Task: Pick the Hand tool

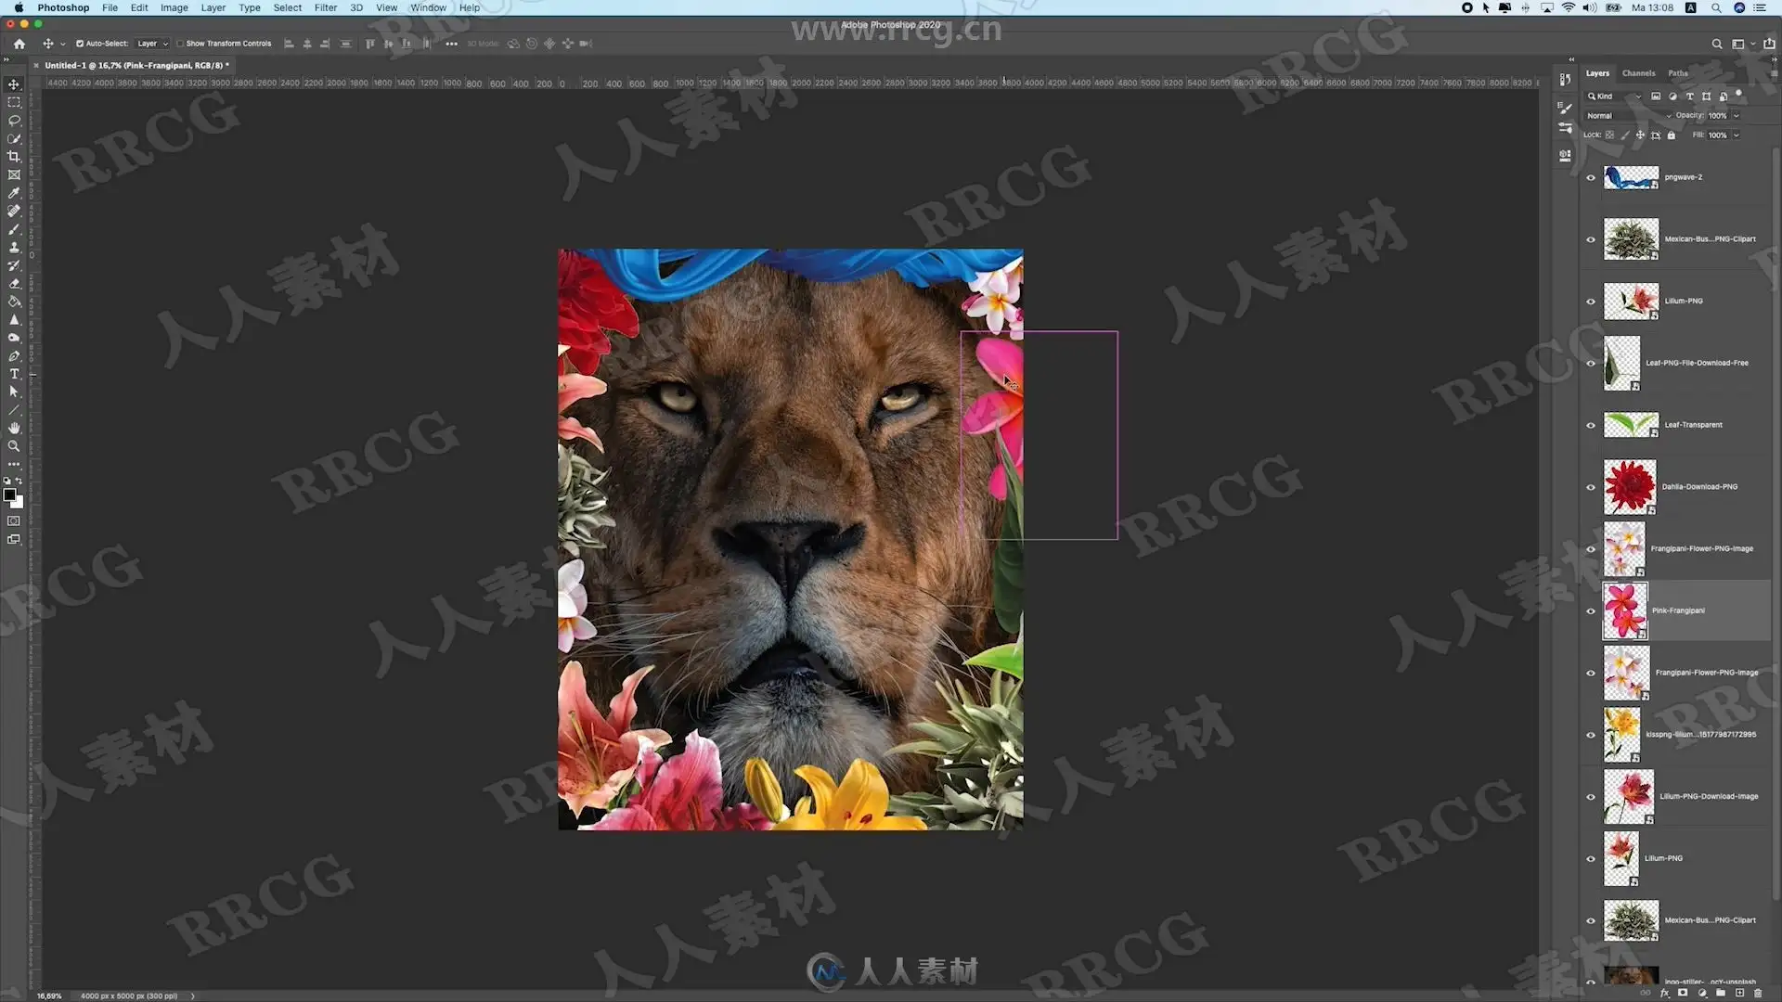Action: (14, 428)
